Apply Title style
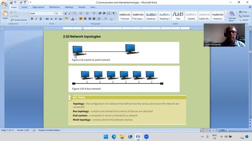 point(178,16)
